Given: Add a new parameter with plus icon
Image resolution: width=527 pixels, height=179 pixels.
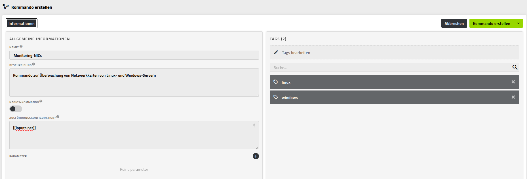Looking at the screenshot, I should (256, 156).
